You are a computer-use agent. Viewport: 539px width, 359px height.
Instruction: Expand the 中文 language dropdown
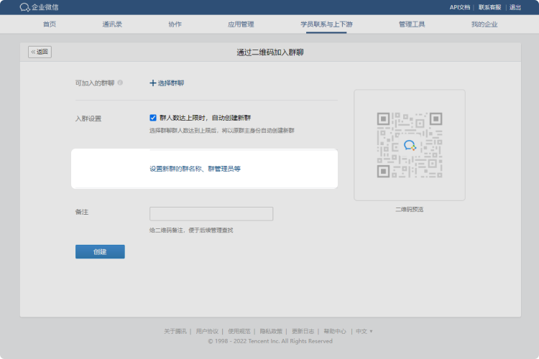pos(364,331)
